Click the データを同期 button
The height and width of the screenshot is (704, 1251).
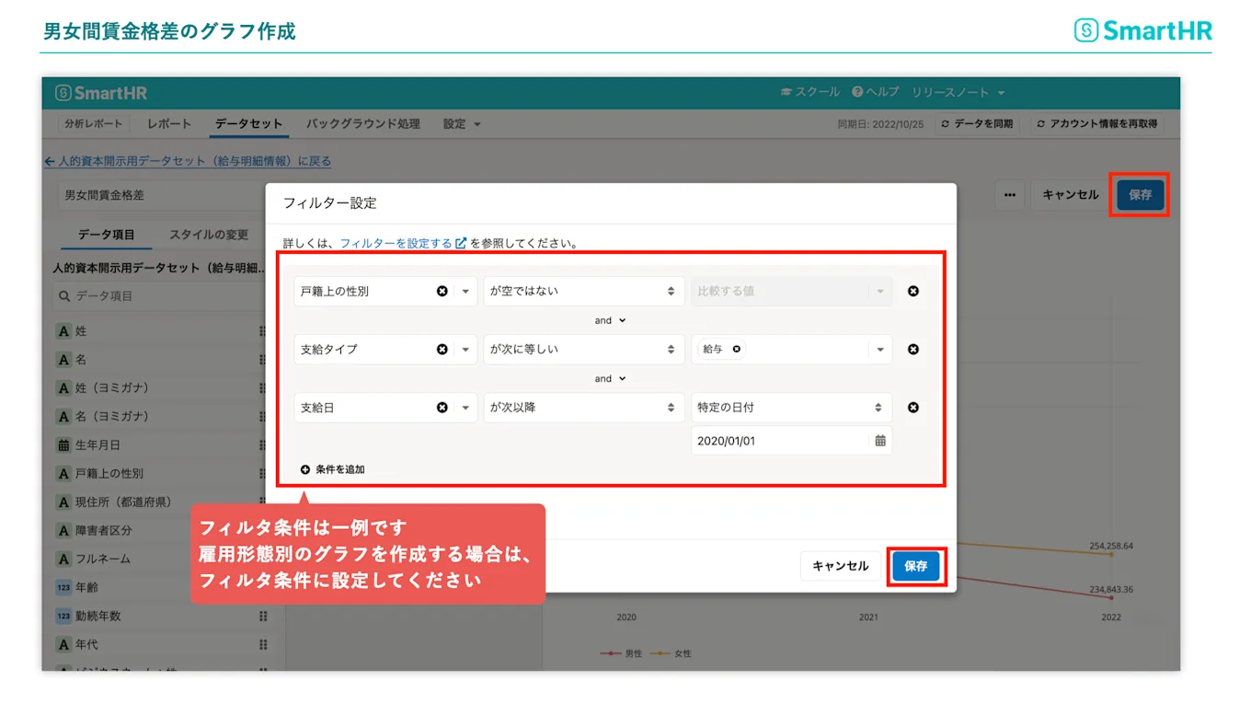[x=977, y=123]
